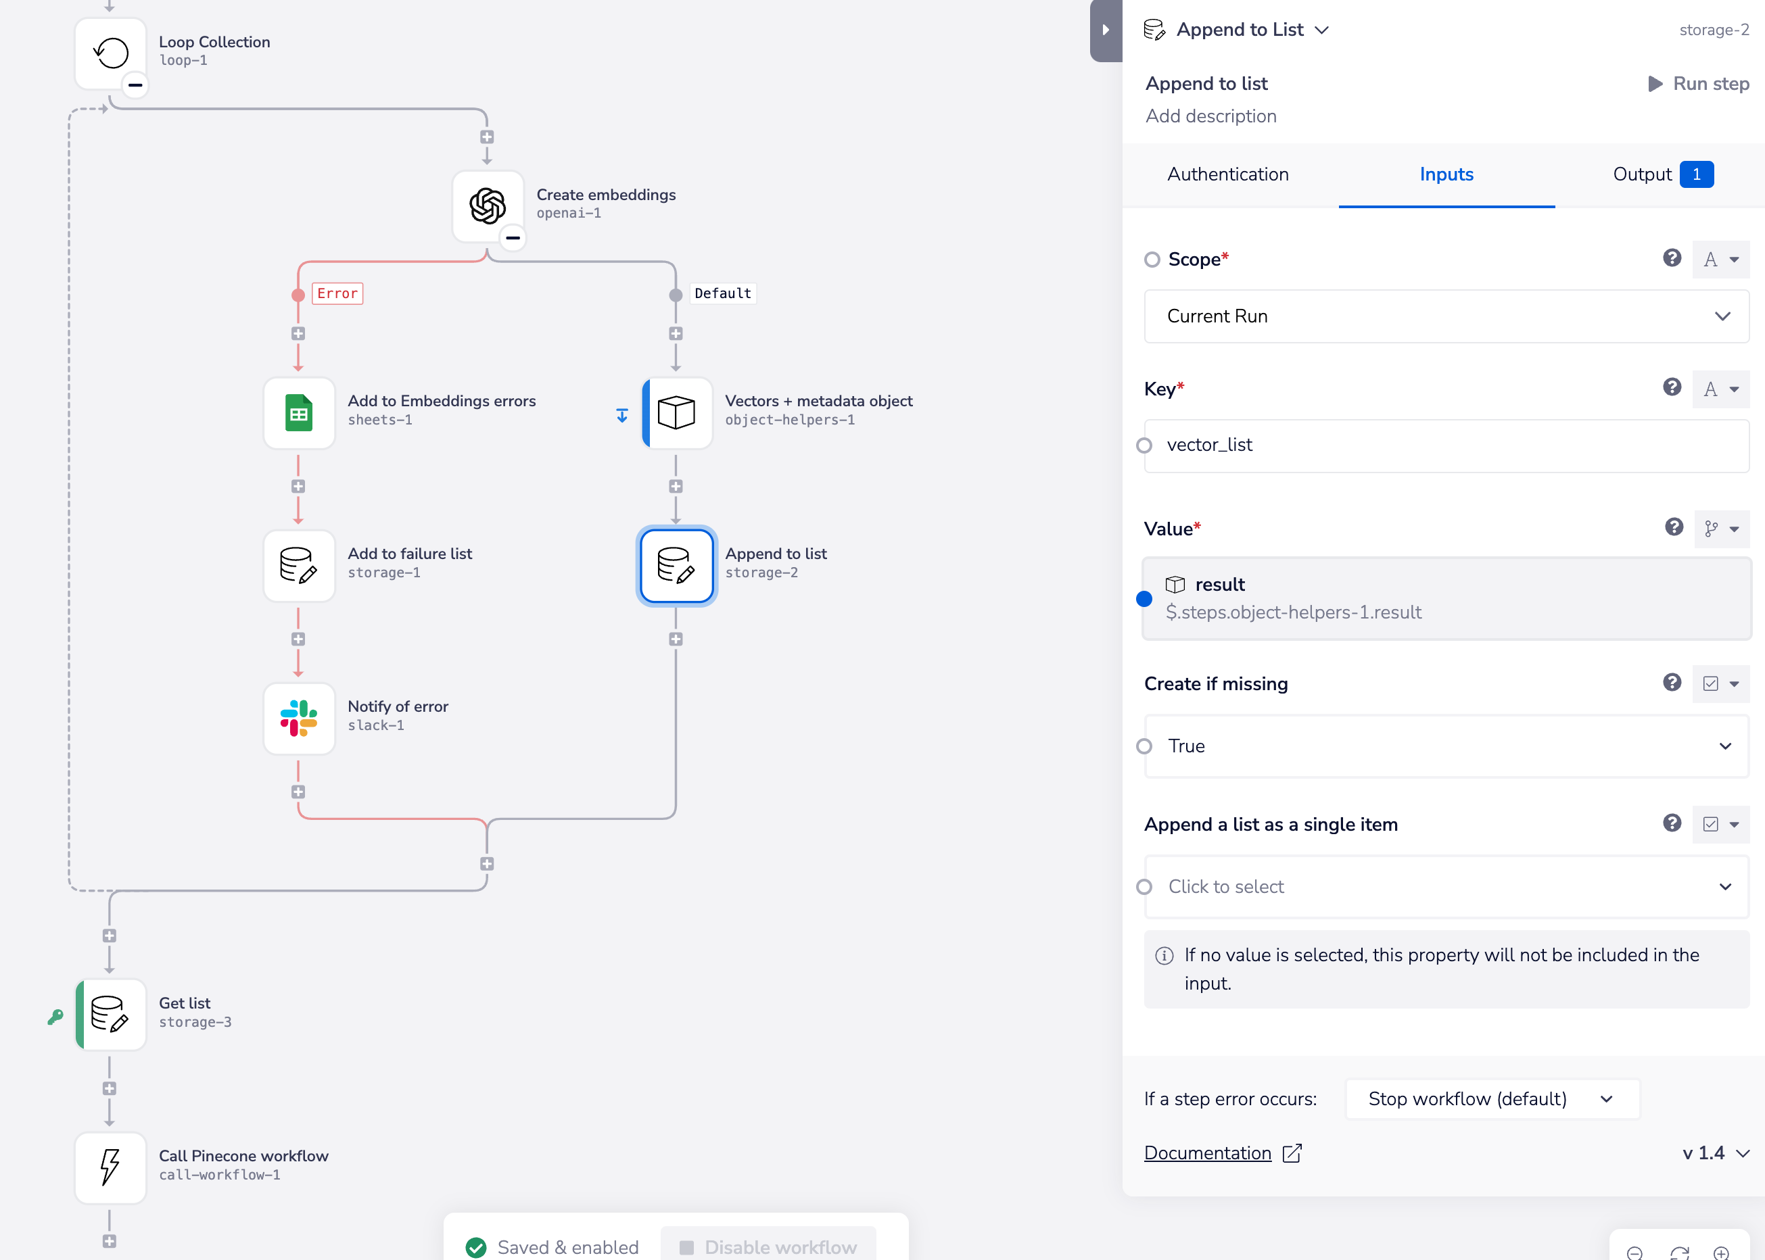Click the Loop Collection node icon
The width and height of the screenshot is (1765, 1260).
[x=110, y=53]
